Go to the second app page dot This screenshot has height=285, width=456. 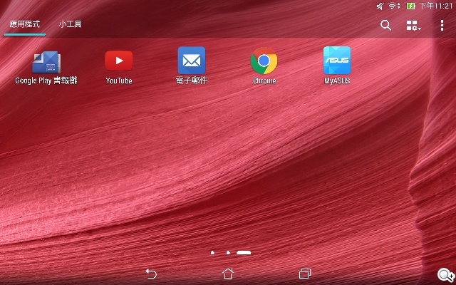[228, 253]
